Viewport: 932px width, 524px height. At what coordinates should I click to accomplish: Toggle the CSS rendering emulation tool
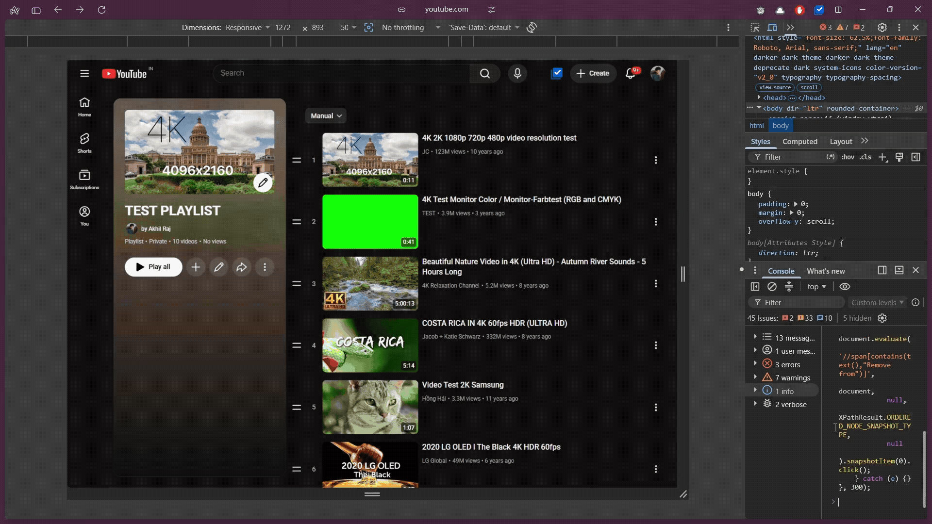pos(899,157)
